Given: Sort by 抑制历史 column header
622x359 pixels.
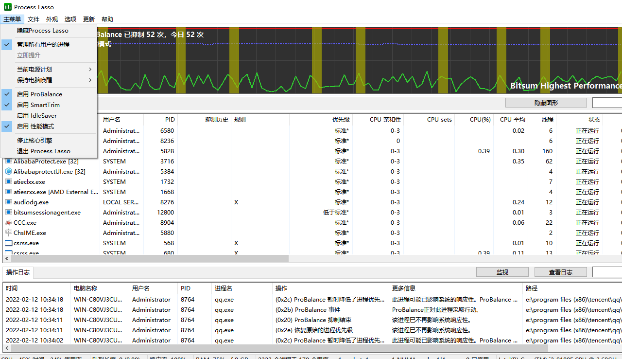Looking at the screenshot, I should pyautogui.click(x=204, y=119).
